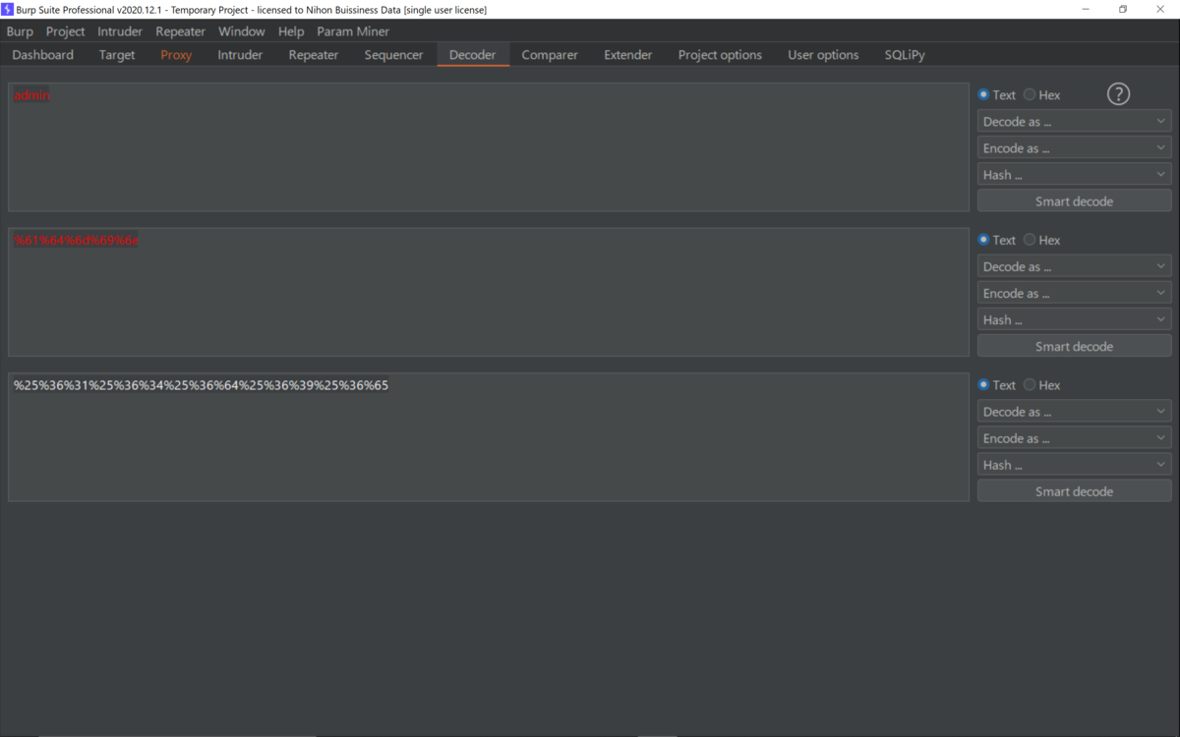Screen dimensions: 1180x737
Task: Switch to the Target tab
Action: pyautogui.click(x=117, y=55)
